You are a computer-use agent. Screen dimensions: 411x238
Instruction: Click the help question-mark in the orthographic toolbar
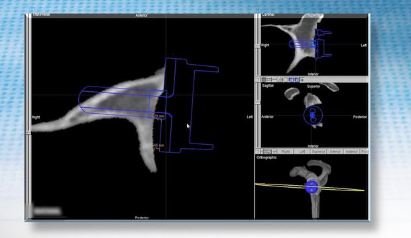coord(258,151)
